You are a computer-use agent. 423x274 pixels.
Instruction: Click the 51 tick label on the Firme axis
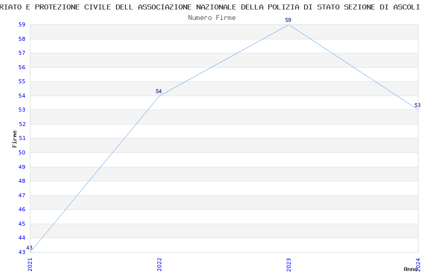(x=22, y=138)
